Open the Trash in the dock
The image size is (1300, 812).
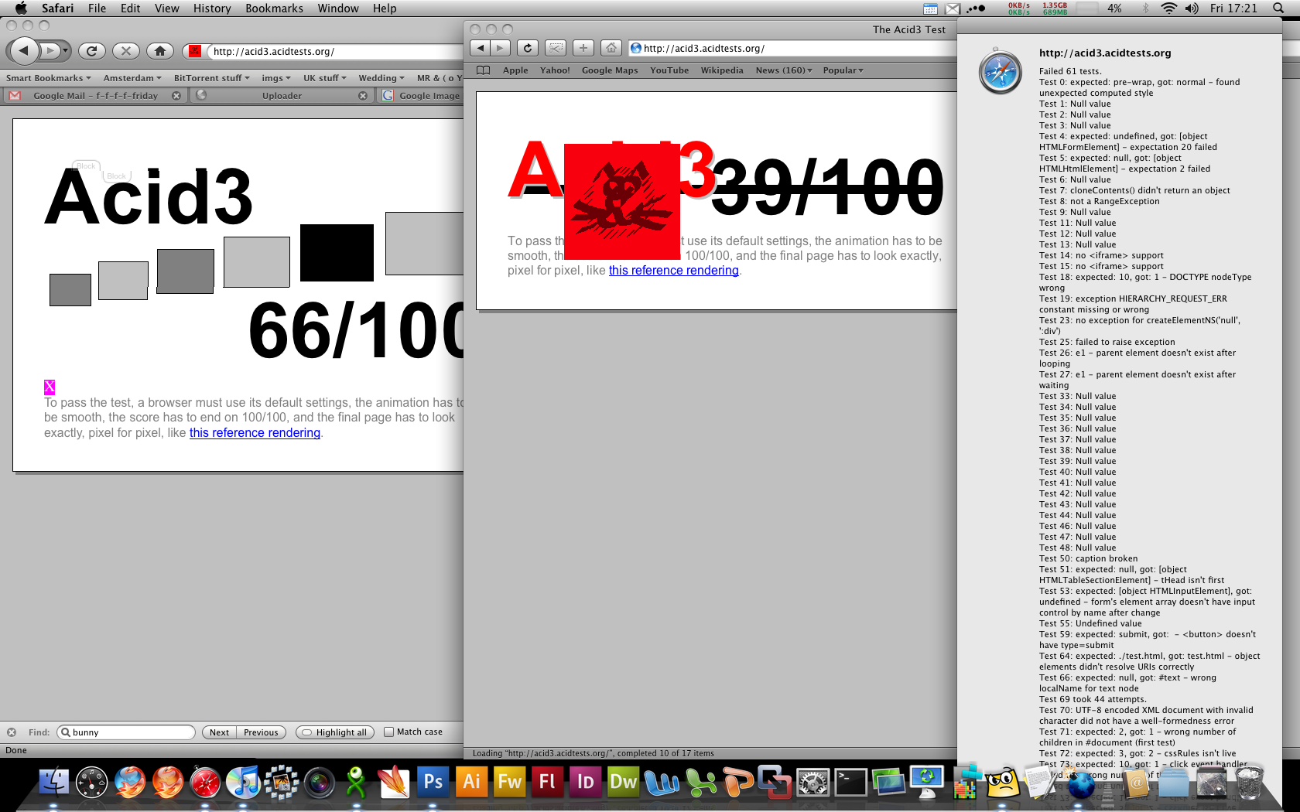[x=1249, y=782]
